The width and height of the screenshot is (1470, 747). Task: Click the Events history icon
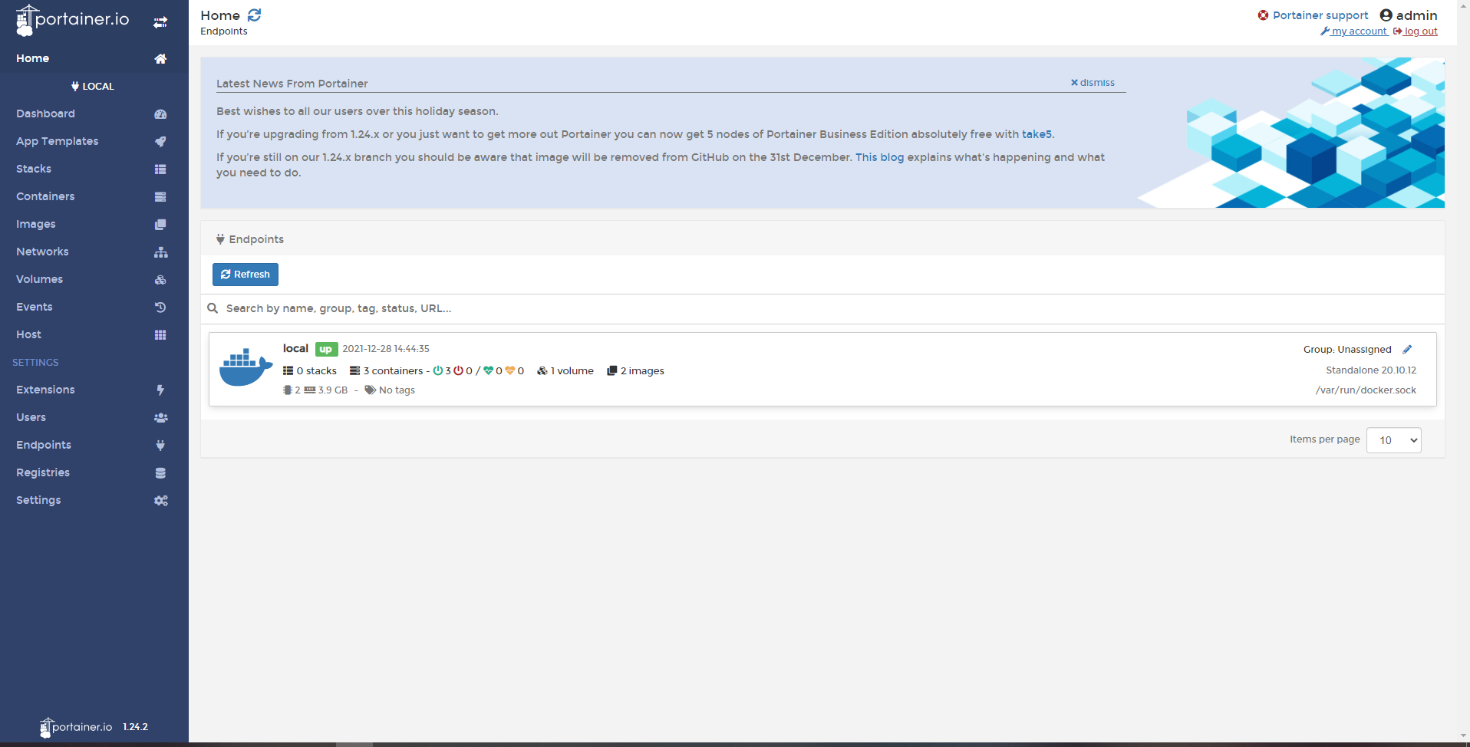click(160, 308)
